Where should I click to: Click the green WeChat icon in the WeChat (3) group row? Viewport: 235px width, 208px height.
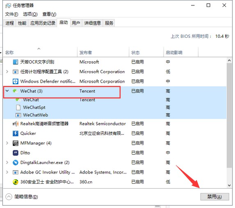(15, 91)
